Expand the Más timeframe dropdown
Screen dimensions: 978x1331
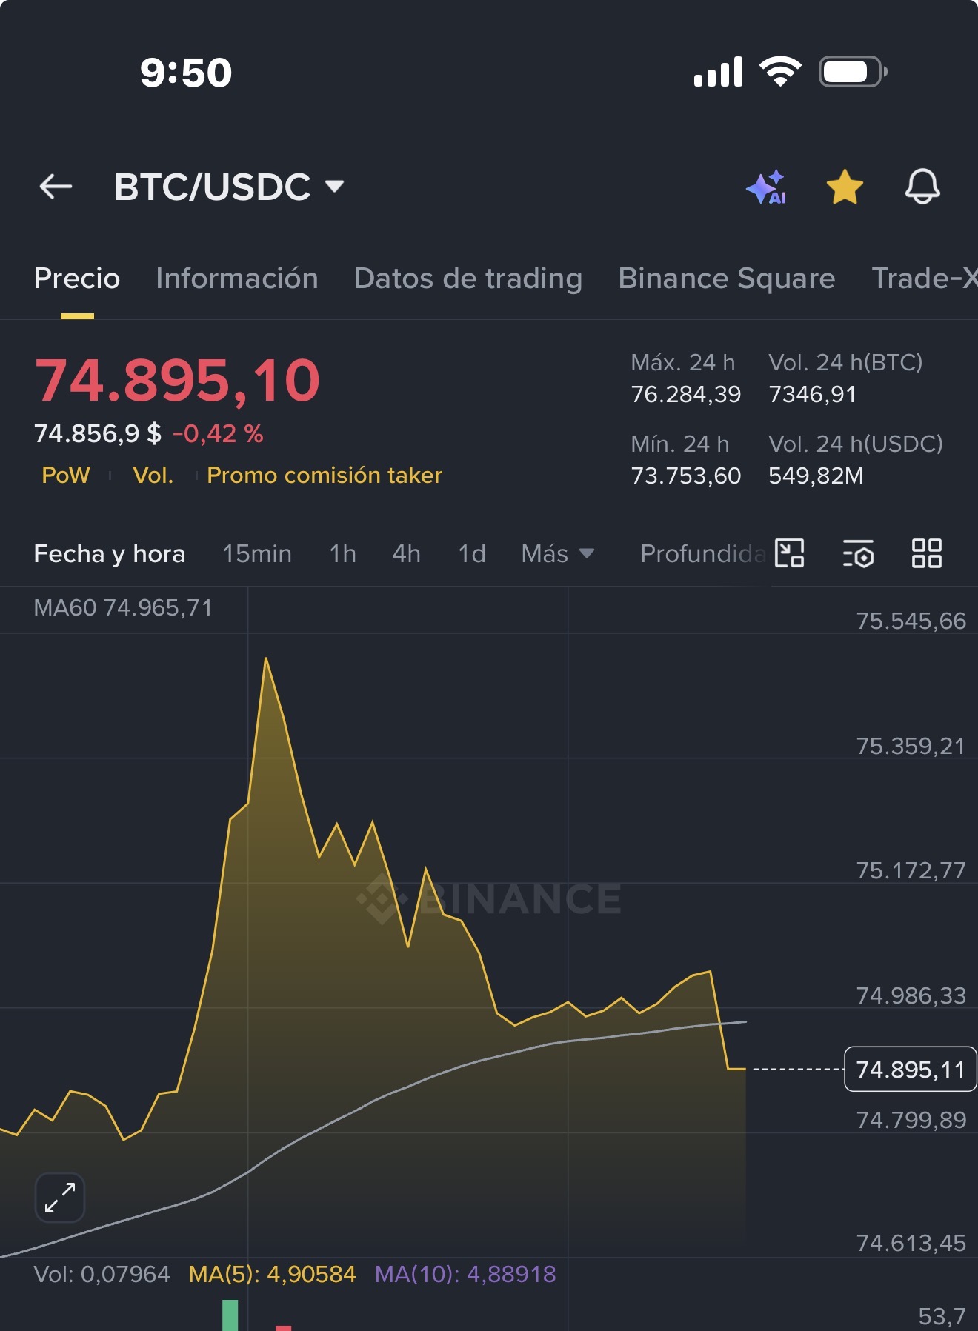tap(558, 553)
